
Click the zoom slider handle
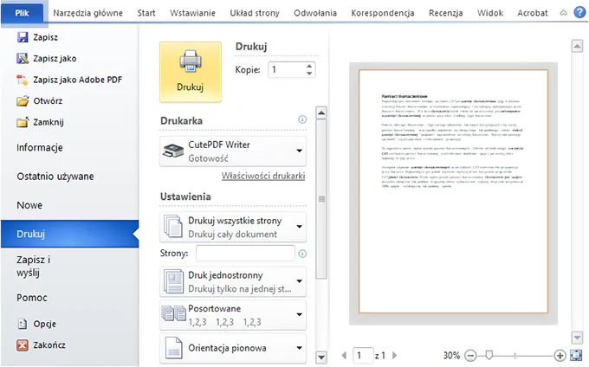coord(489,355)
